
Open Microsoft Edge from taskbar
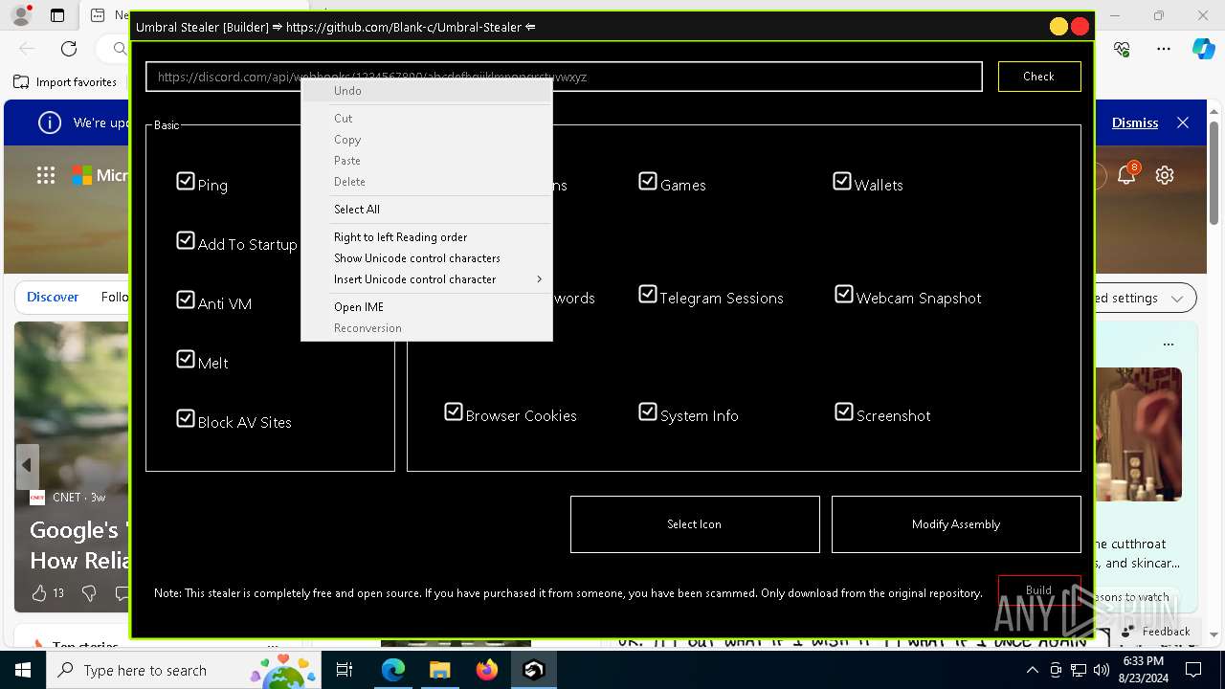(x=393, y=671)
